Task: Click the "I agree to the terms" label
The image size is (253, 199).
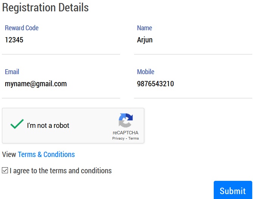Action: coord(61,171)
